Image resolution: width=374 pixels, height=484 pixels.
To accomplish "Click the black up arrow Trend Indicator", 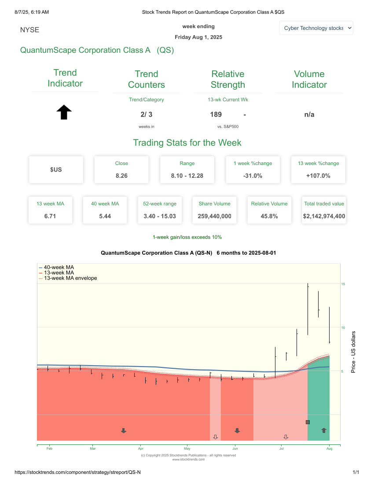I will pyautogui.click(x=64, y=112).
